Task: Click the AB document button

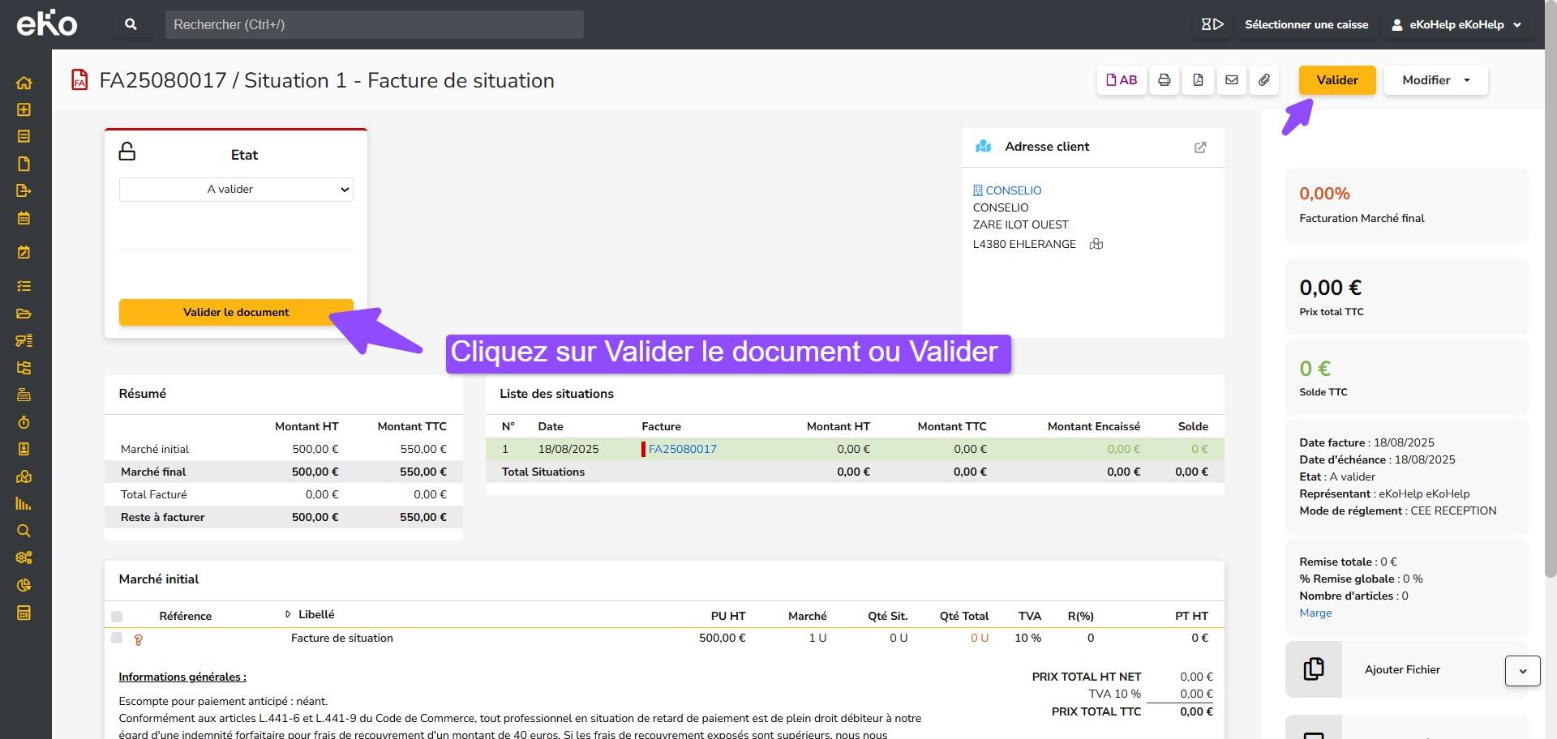Action: 1122,80
